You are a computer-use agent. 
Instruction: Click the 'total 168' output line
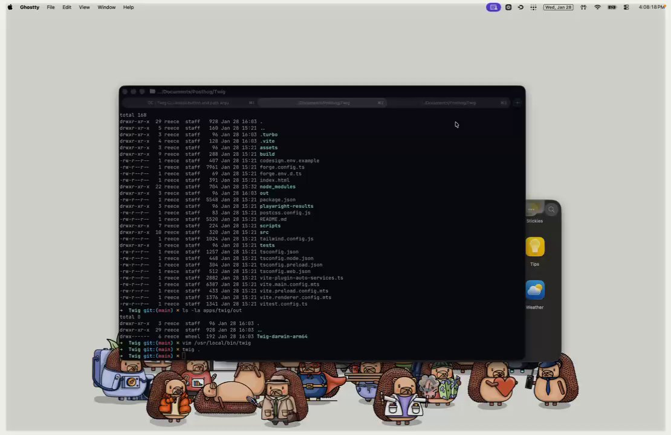click(133, 115)
